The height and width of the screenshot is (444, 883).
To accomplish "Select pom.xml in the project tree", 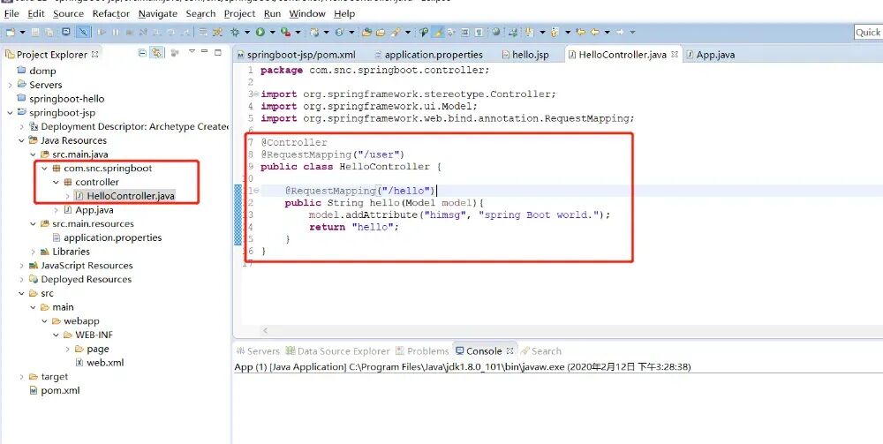I will click(x=55, y=390).
